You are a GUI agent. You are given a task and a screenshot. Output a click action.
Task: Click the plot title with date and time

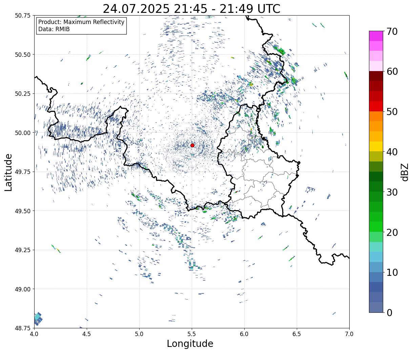pos(191,8)
